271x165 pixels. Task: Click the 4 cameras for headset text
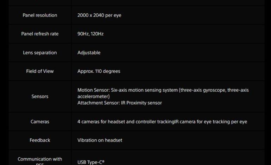pyautogui.click(x=103, y=122)
